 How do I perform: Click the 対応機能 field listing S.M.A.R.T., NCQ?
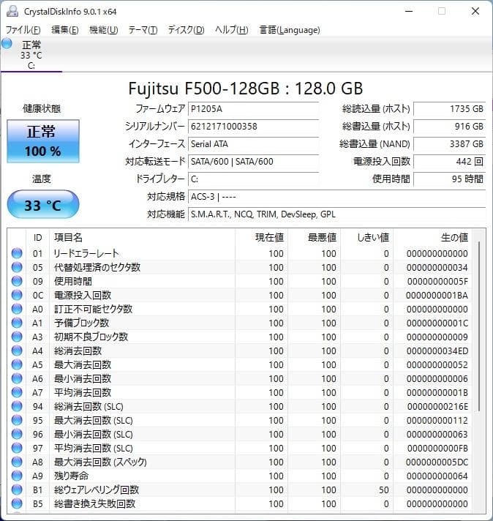click(337, 214)
